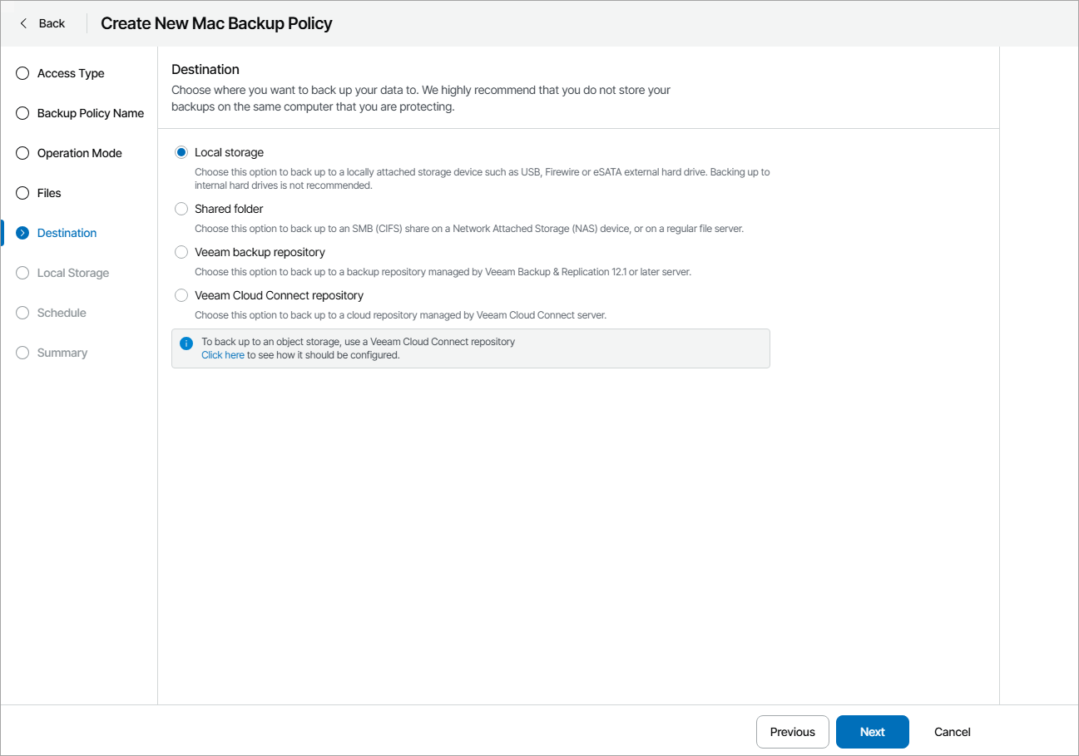Click the Back chevron at top left
The width and height of the screenshot is (1079, 756).
click(22, 23)
